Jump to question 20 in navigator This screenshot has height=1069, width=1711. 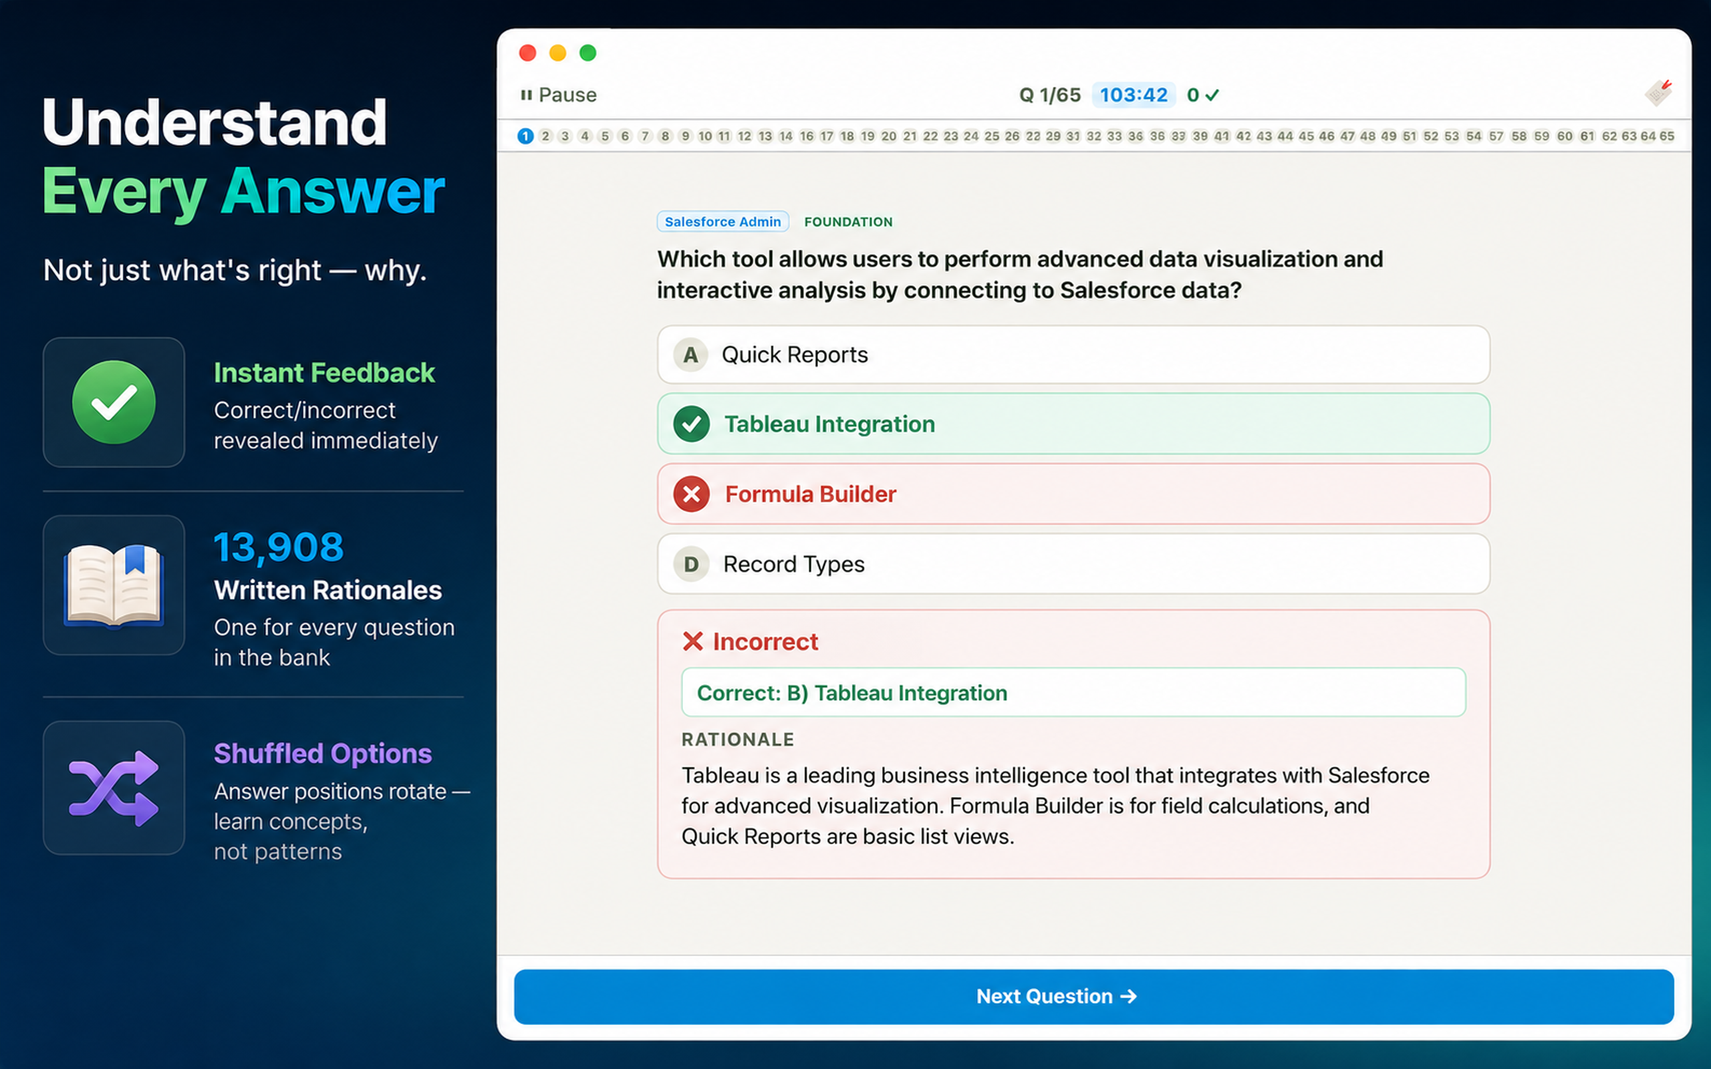(889, 136)
